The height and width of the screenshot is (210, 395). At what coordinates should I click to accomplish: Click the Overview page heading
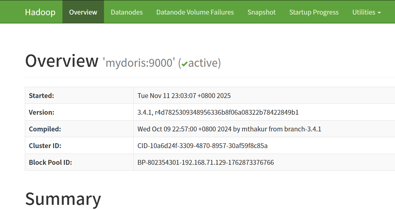pyautogui.click(x=62, y=61)
